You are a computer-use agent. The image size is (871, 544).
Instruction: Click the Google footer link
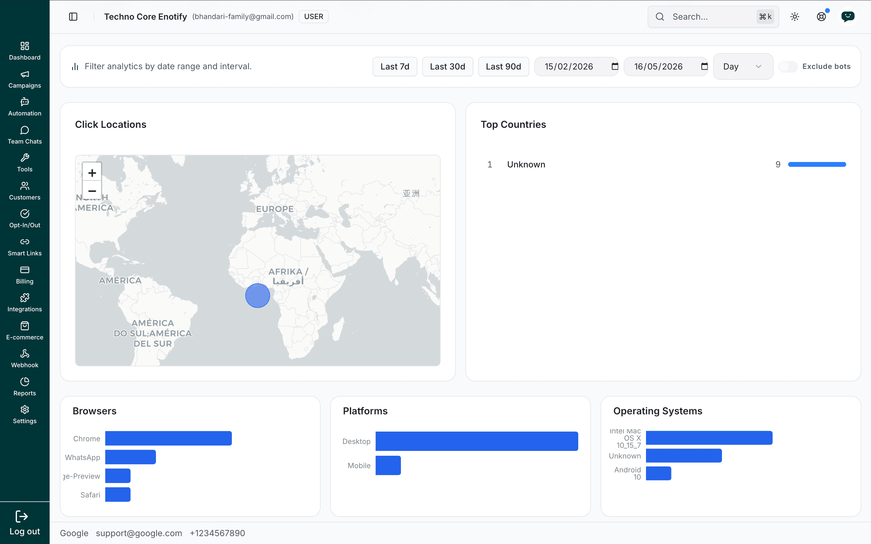point(74,533)
